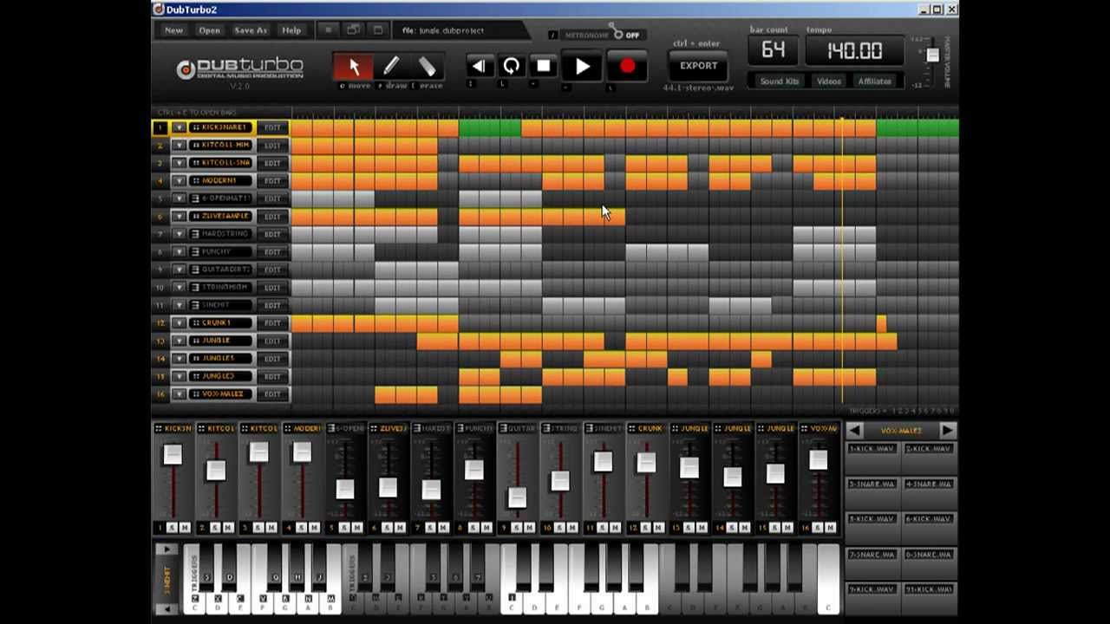This screenshot has height=624, width=1110.
Task: Open dropdown arrow on track 9 GUITARDIRT2
Action: (179, 270)
